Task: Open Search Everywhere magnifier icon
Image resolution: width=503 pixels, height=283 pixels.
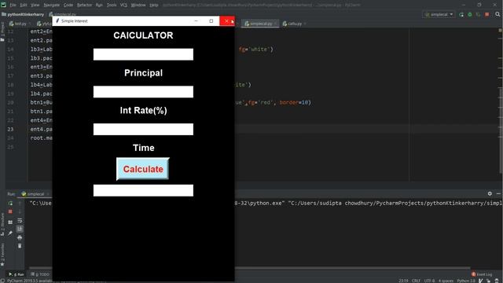Action: 497,14
